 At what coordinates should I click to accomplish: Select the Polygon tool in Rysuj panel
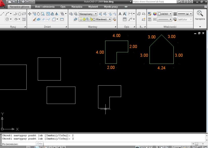point(19,14)
